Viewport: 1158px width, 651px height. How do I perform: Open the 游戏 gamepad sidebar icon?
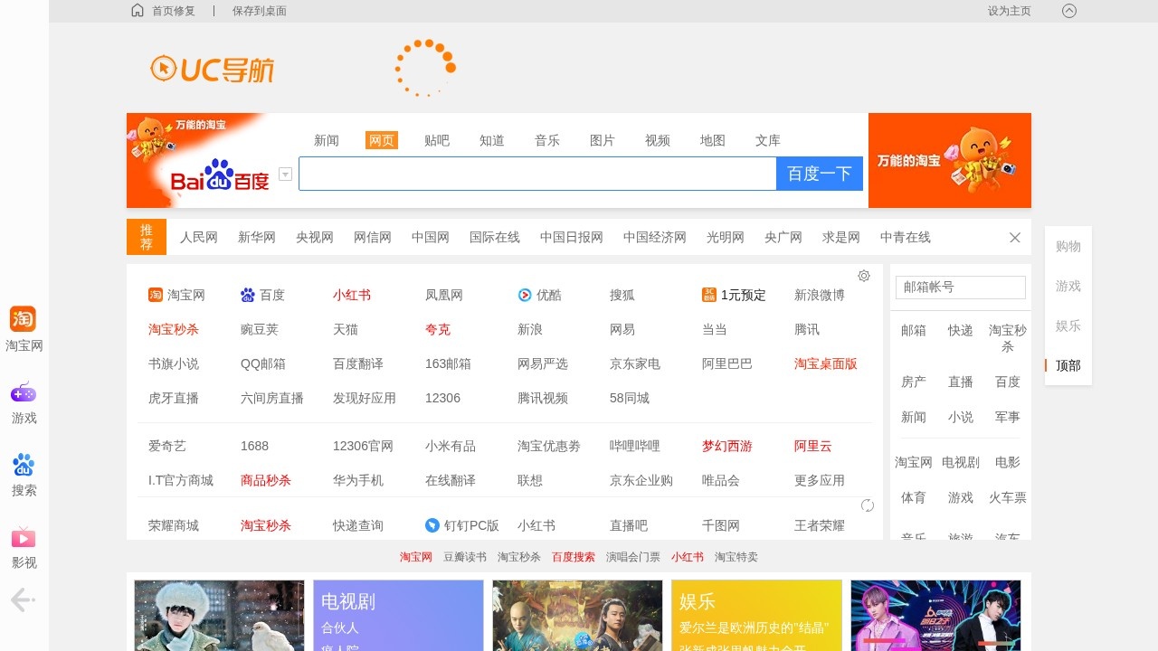click(x=23, y=392)
